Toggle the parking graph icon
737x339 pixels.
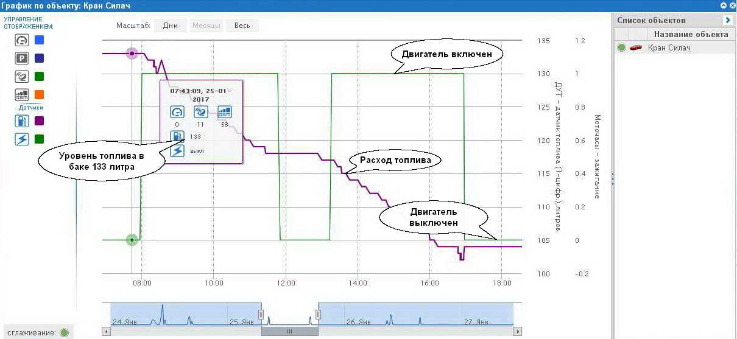(x=22, y=58)
